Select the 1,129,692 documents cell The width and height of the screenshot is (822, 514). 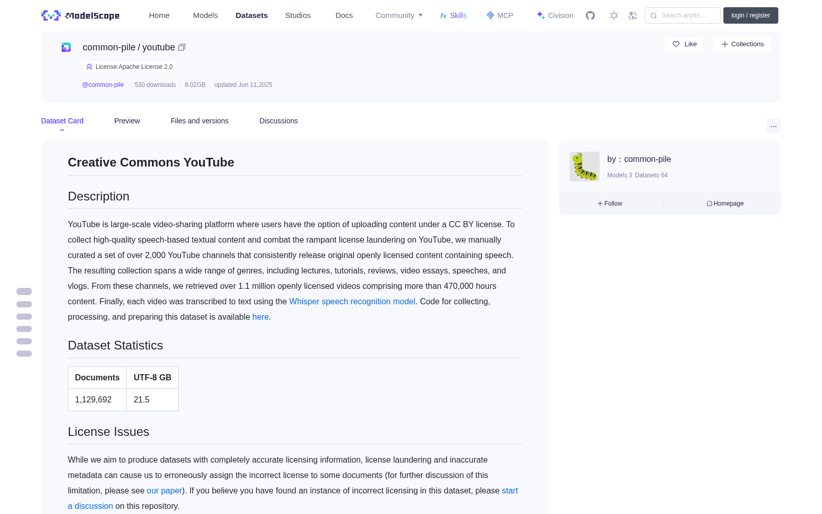(97, 400)
